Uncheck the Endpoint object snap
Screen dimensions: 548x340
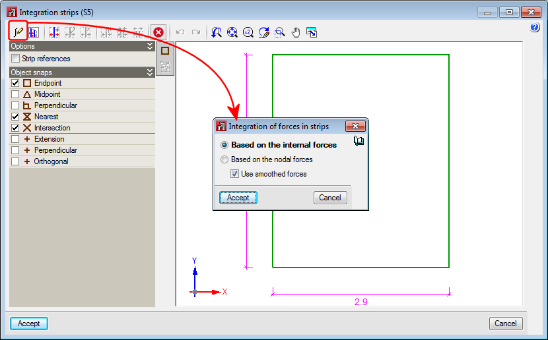[x=15, y=84]
